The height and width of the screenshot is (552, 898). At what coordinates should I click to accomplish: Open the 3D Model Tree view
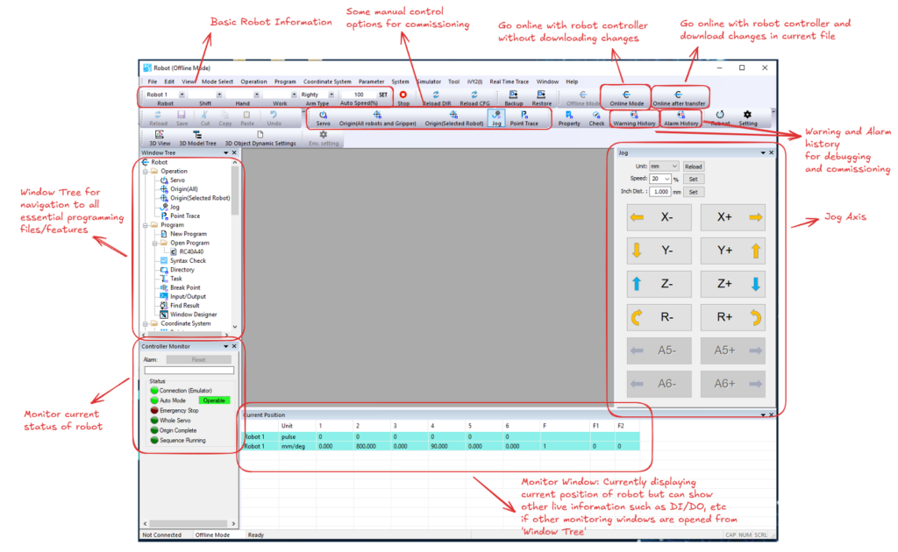(197, 138)
